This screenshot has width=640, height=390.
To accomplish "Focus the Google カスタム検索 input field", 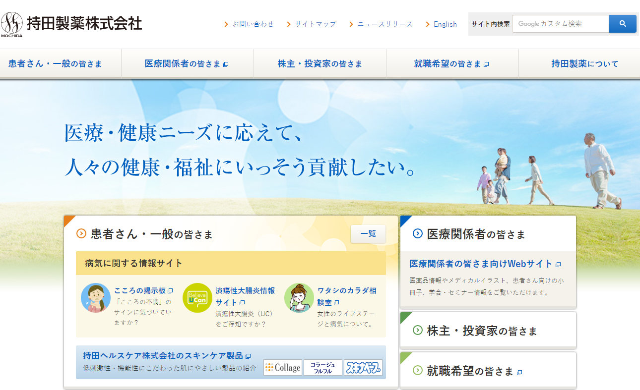I will [x=561, y=24].
